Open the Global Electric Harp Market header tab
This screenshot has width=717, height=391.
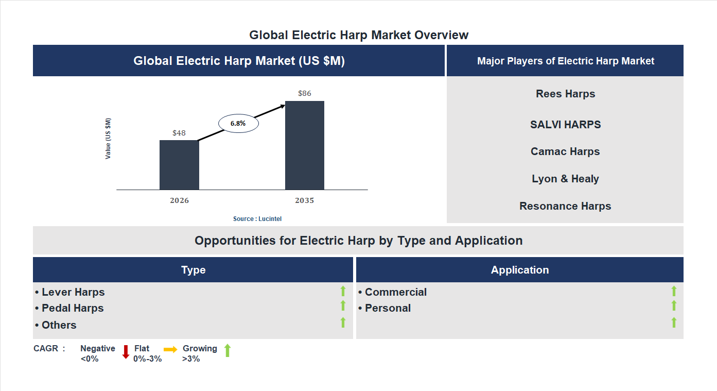[x=239, y=60]
